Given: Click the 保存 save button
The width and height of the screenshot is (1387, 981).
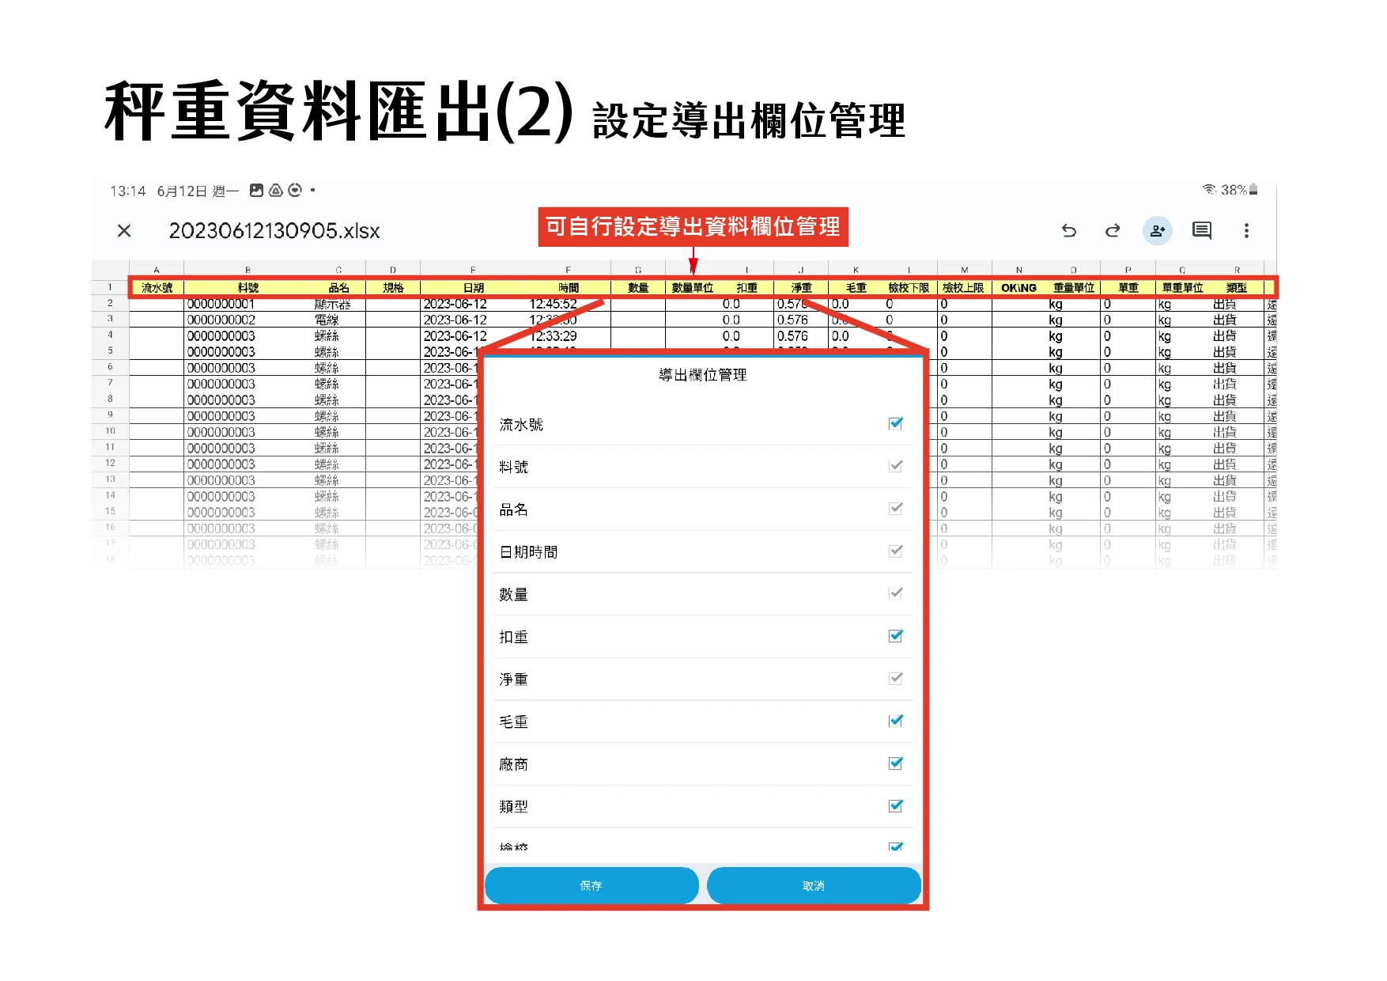Looking at the screenshot, I should click(591, 885).
